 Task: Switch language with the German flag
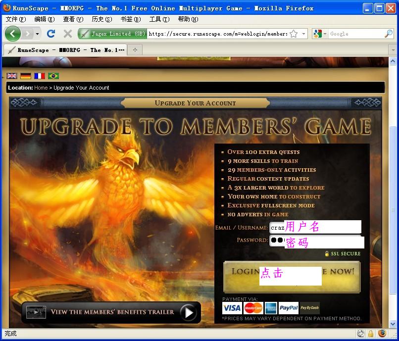25,76
